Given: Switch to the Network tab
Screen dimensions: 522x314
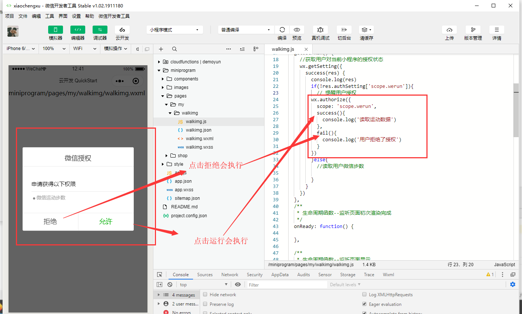Looking at the screenshot, I should point(230,275).
